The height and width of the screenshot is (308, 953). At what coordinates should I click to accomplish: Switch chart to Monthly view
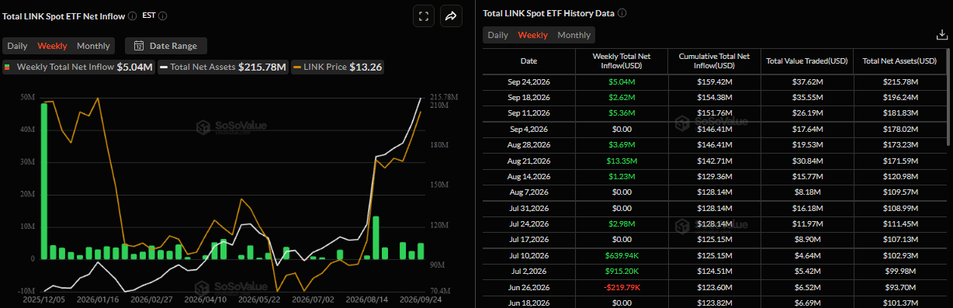pos(93,46)
